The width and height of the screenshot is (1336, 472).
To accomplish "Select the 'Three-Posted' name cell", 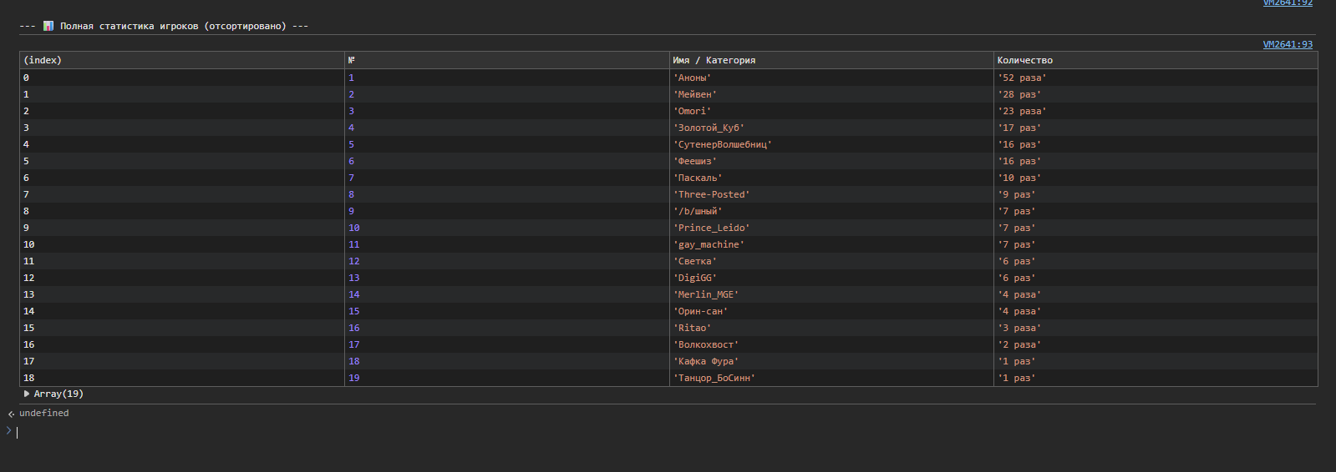I will (x=712, y=194).
